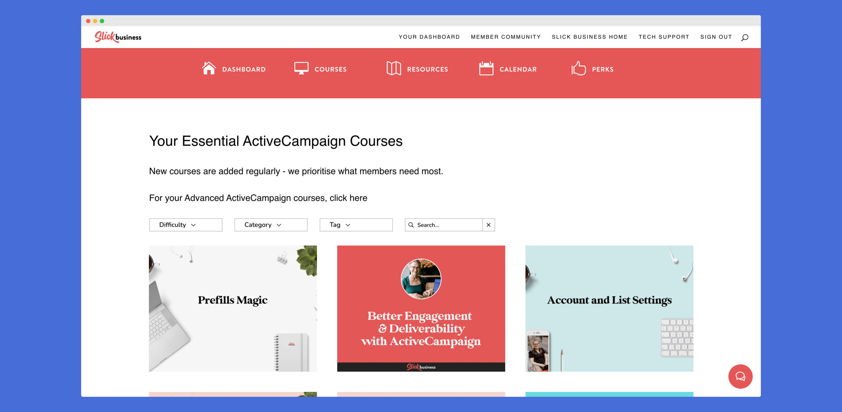Expand the Difficulty filter dropdown
Image resolution: width=842 pixels, height=412 pixels.
[186, 225]
